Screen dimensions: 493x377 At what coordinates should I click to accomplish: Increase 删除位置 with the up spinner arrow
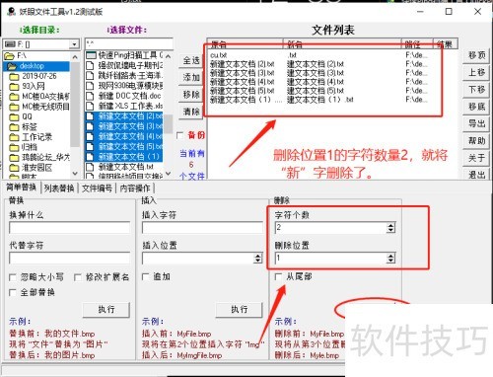(390, 256)
